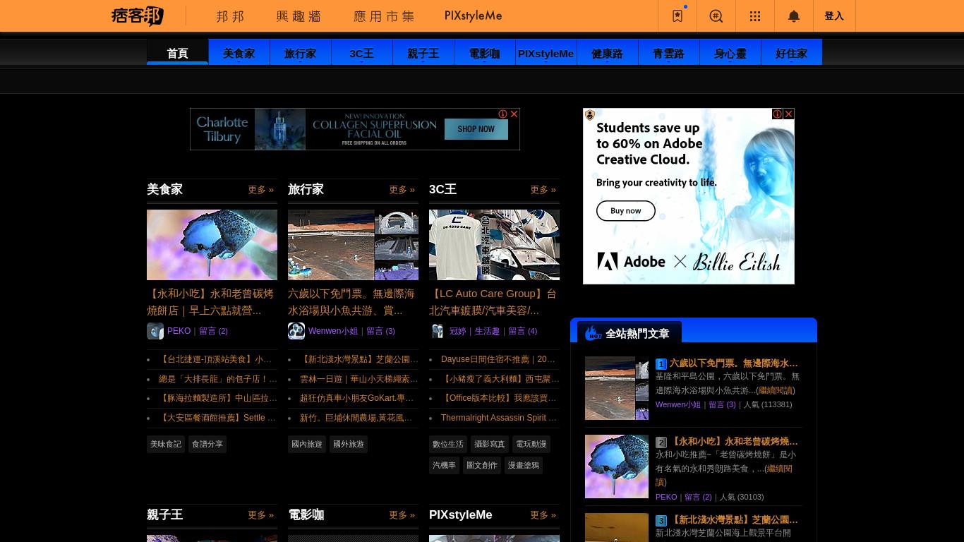964x542 pixels.
Task: Select the 首頁 tab
Action: tap(178, 53)
